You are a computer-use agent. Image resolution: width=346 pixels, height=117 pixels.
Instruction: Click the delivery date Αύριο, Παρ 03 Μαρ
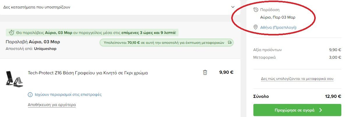pyautogui.click(x=278, y=17)
